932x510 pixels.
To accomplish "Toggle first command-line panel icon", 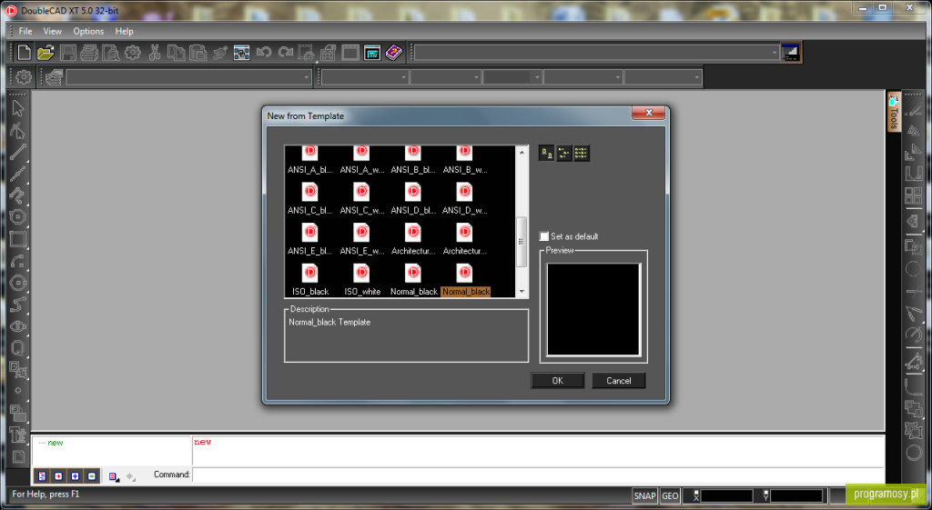I will click(42, 476).
